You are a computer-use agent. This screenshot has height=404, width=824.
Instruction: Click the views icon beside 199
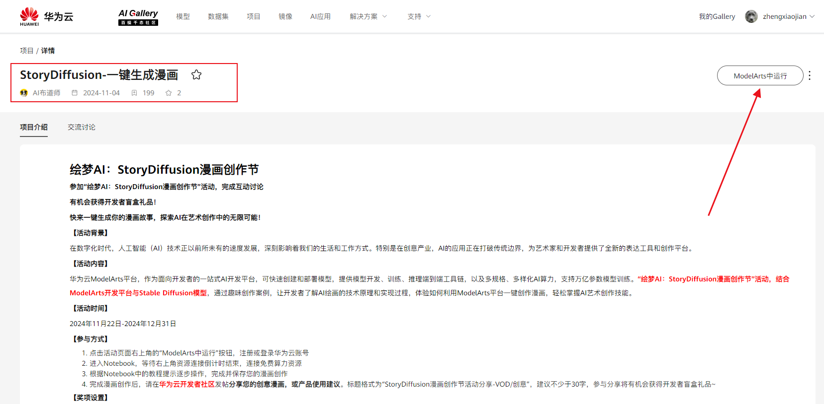coord(134,93)
